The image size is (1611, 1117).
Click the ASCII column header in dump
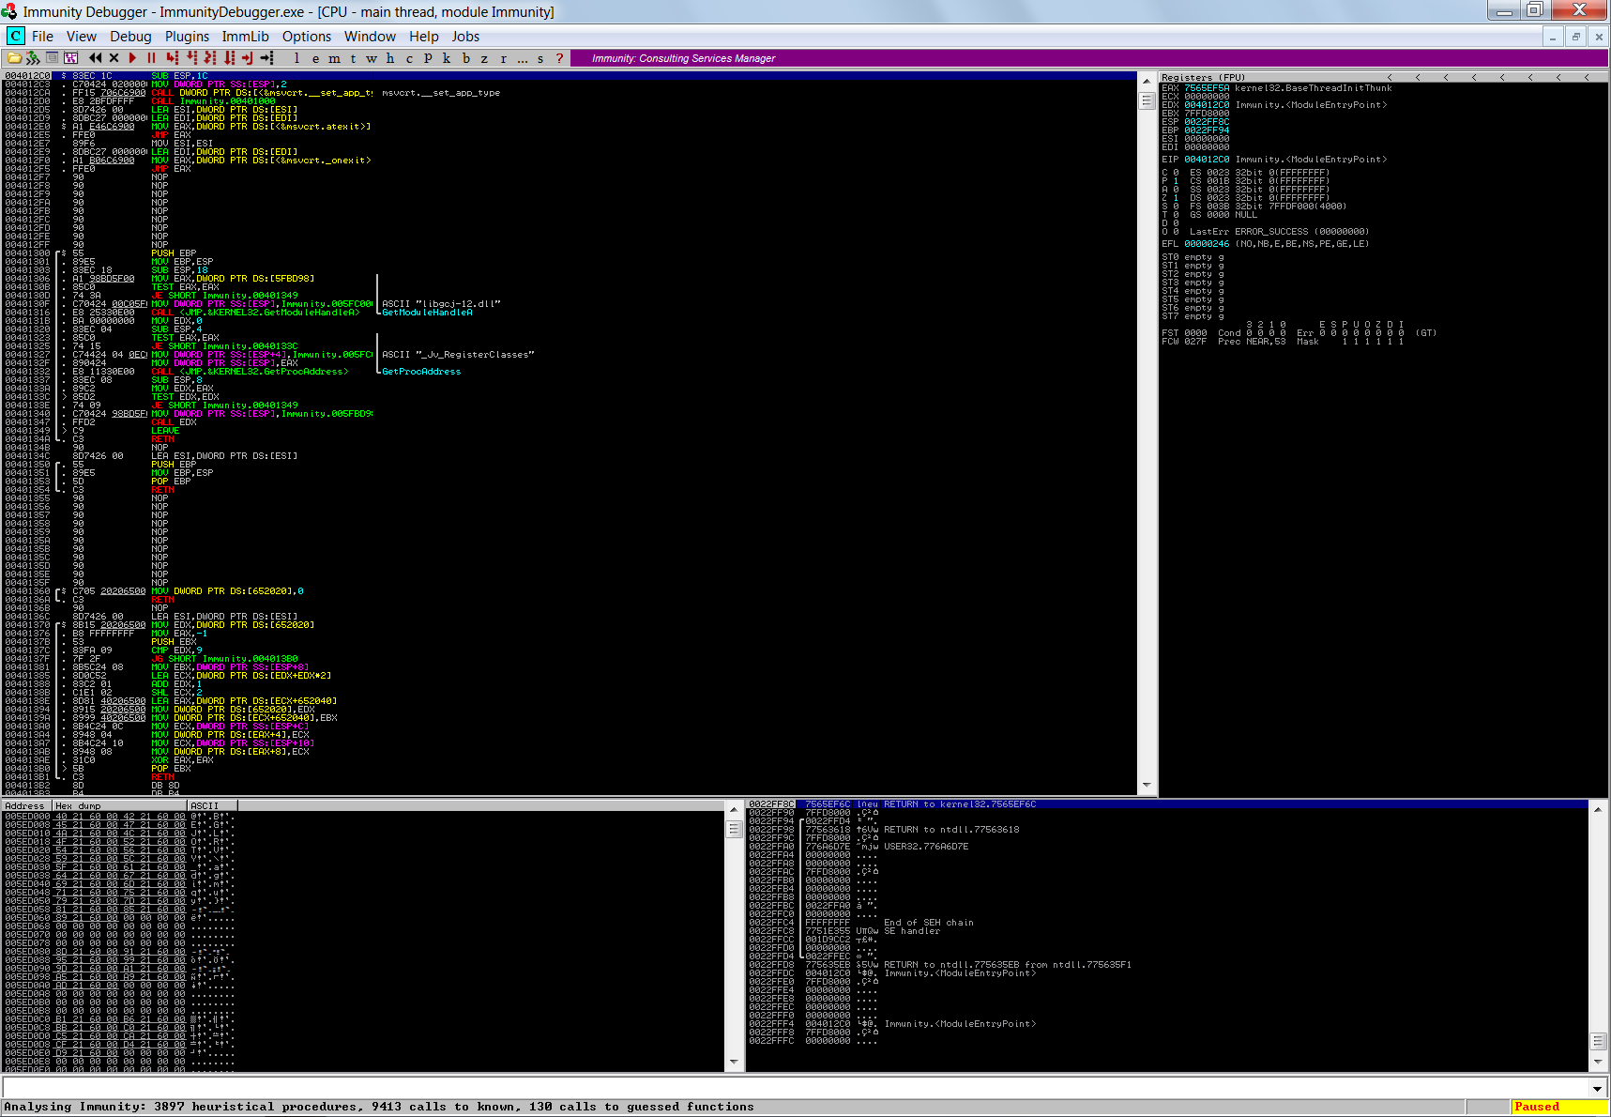[x=212, y=805]
